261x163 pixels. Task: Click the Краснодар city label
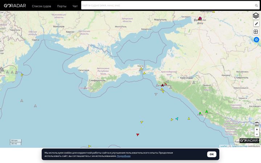coord(187,78)
